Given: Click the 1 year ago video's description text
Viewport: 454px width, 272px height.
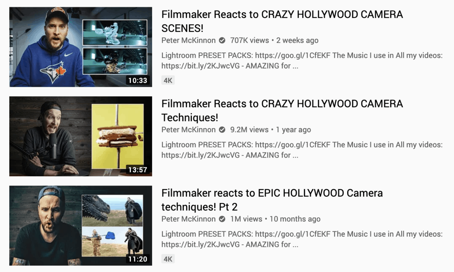Looking at the screenshot, I should (x=302, y=150).
